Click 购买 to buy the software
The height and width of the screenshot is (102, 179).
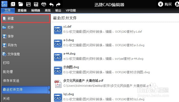168,4
